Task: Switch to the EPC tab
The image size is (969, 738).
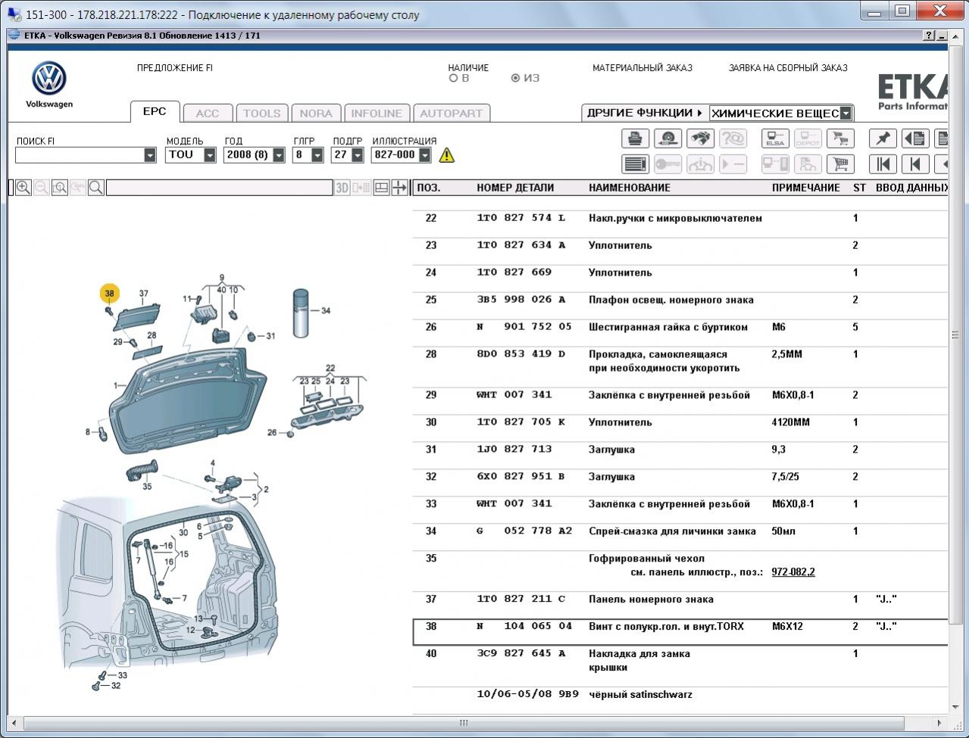Action: [155, 111]
